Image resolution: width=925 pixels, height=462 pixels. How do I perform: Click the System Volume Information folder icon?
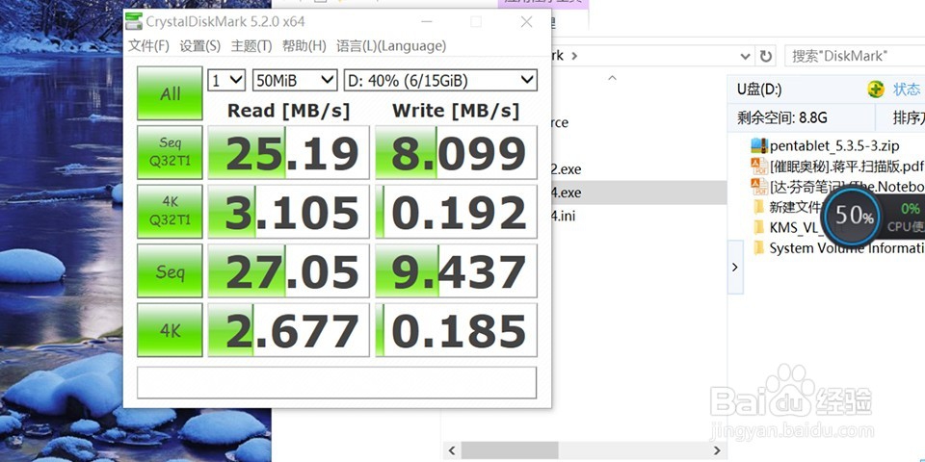[x=758, y=248]
